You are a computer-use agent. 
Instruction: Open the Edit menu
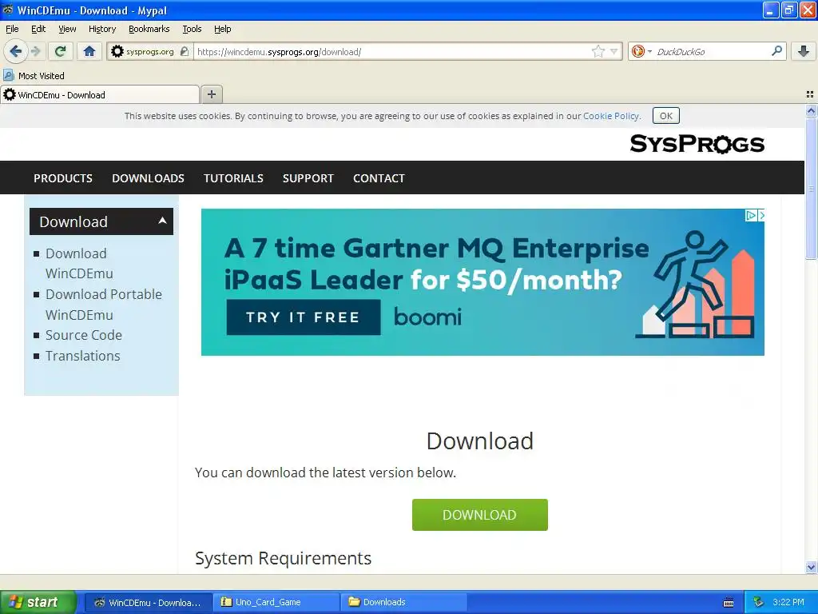38,29
